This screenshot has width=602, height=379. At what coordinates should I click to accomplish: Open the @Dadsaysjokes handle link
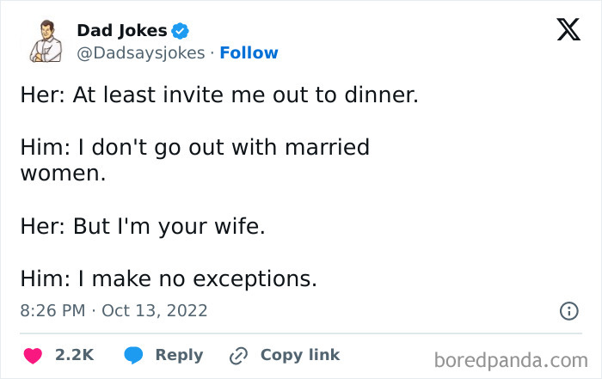pos(140,53)
